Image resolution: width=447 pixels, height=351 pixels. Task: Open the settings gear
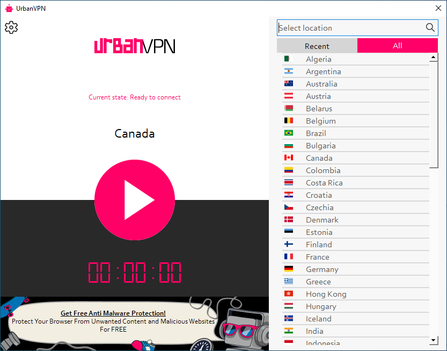click(11, 27)
